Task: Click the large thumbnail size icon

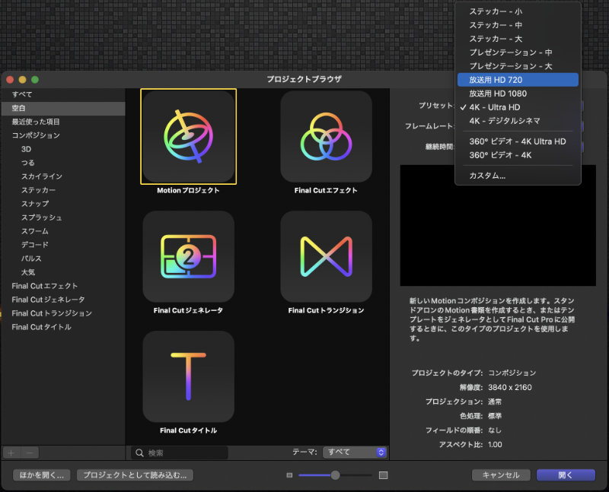Action: coord(383,475)
